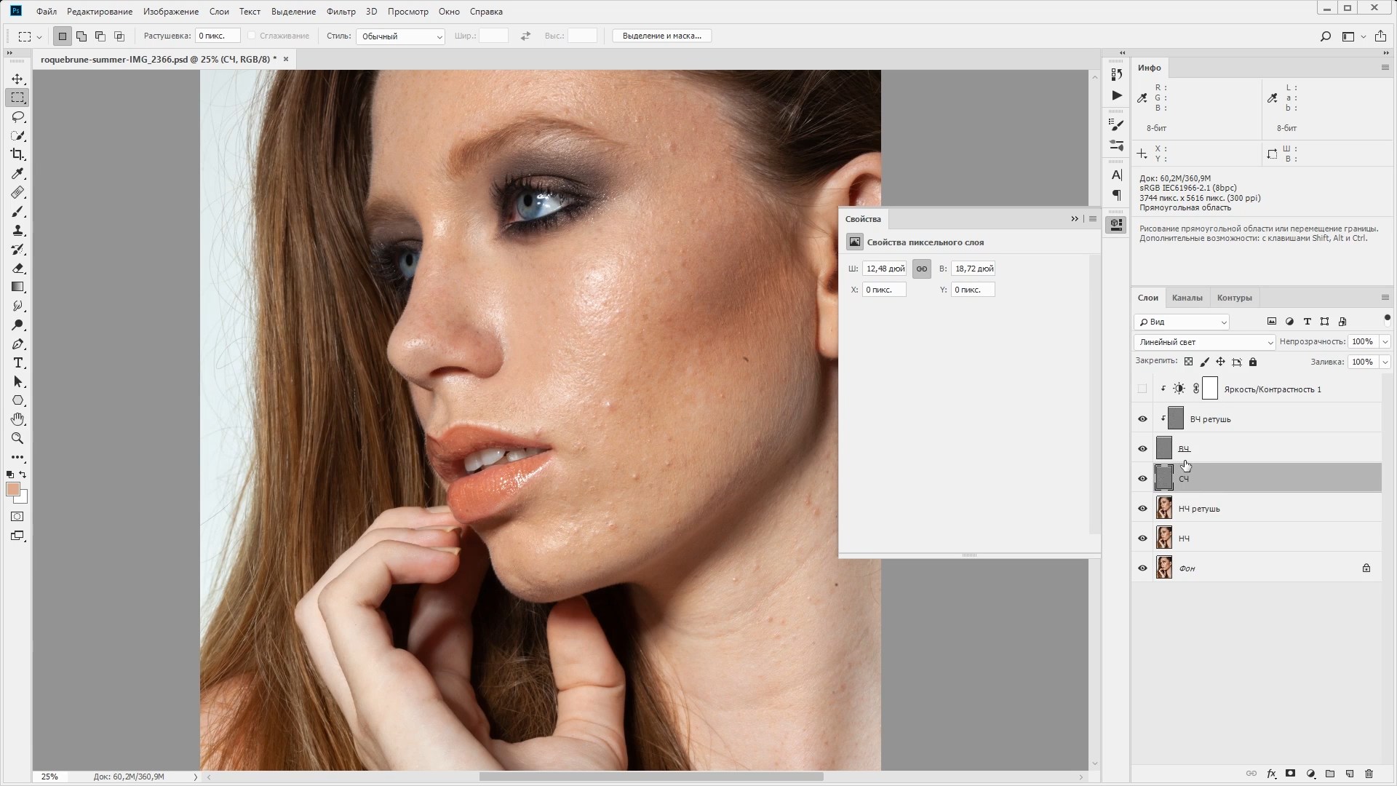Select the Eyedropper tool

point(17,173)
